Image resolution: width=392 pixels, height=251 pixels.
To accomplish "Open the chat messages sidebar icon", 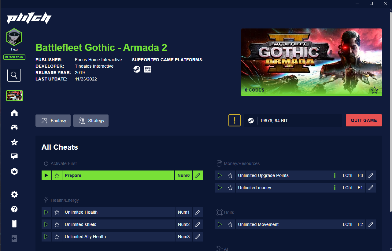I will pos(14,157).
